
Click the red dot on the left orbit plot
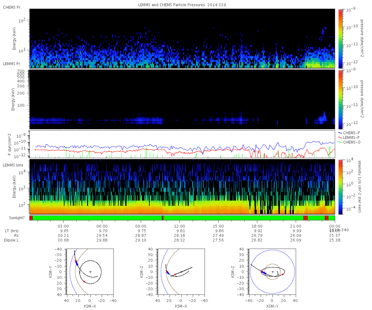click(x=84, y=281)
